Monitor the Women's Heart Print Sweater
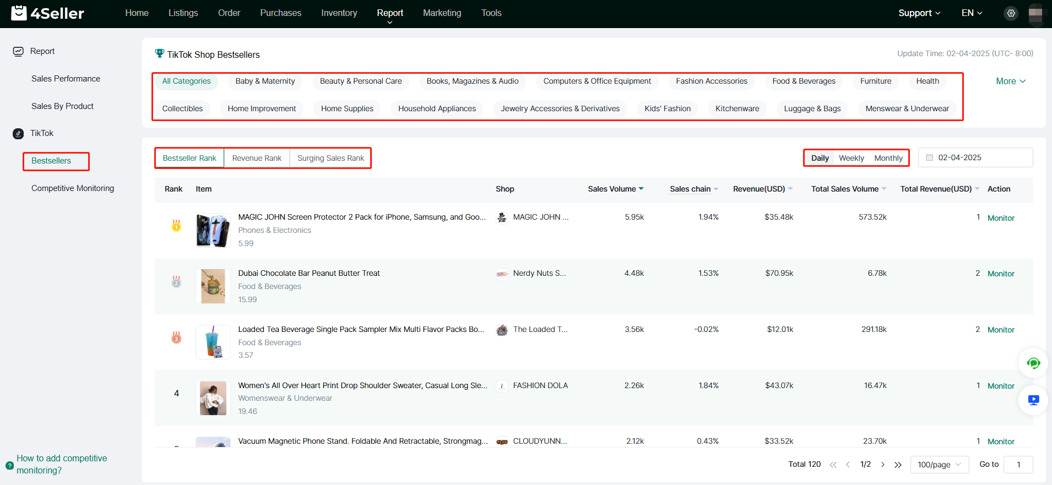This screenshot has height=485, width=1052. (1001, 386)
